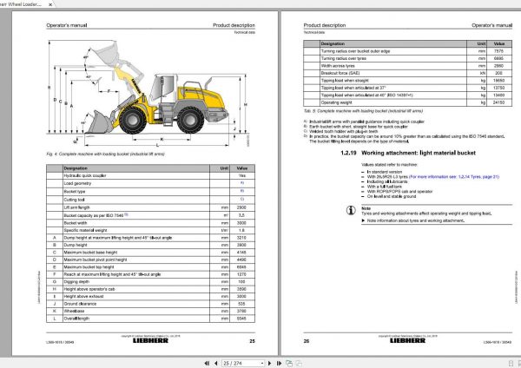Click the green go-to-previous-view icon
Viewport: 521px width, 368px height.
pos(289,364)
